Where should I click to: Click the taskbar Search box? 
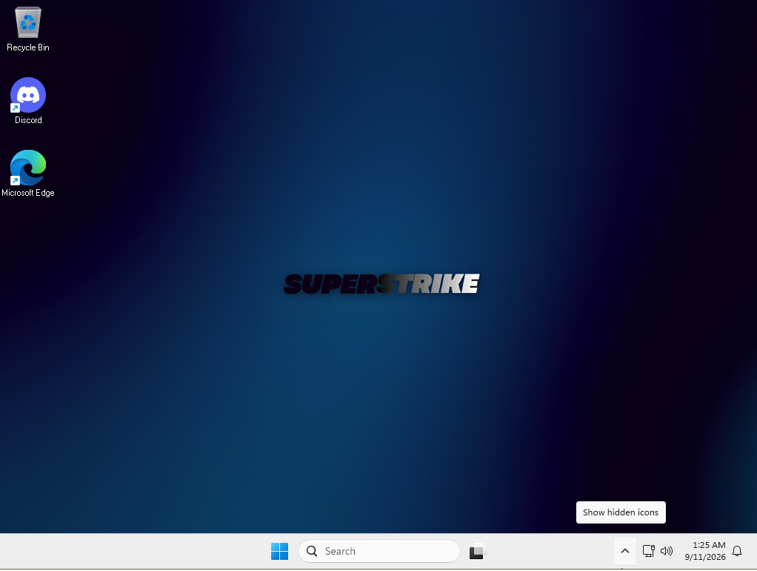(x=379, y=551)
